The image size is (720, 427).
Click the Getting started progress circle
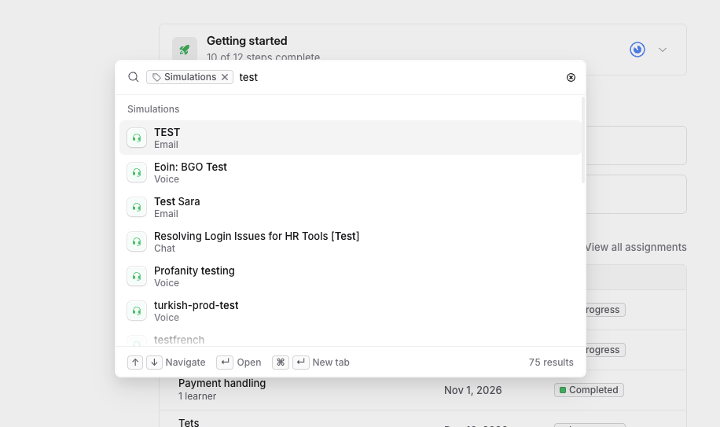(637, 50)
